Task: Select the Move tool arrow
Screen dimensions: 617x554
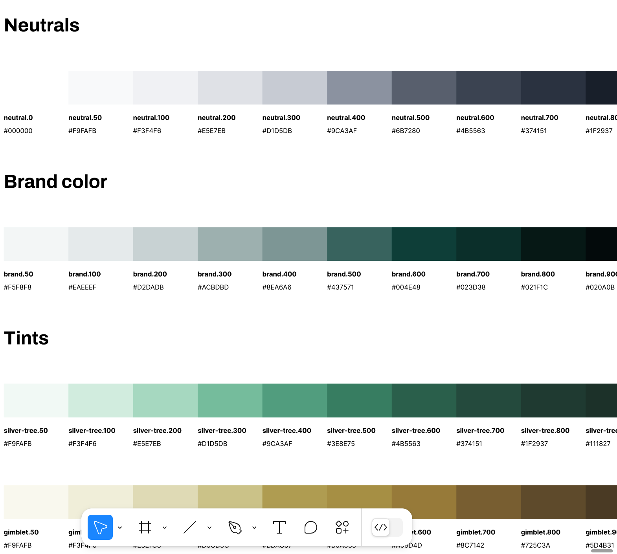Action: pos(100,527)
